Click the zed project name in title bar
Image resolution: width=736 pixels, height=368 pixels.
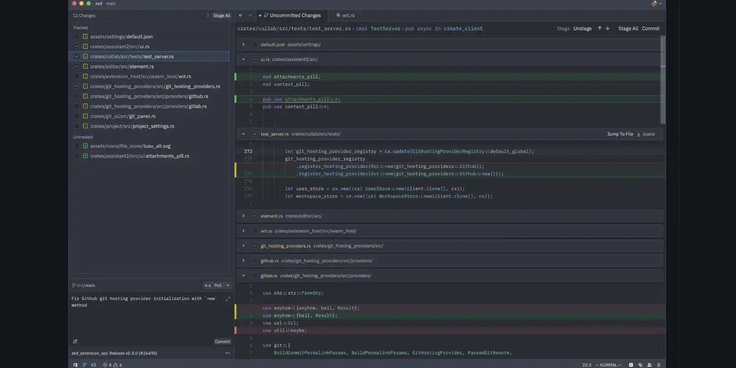coord(99,4)
